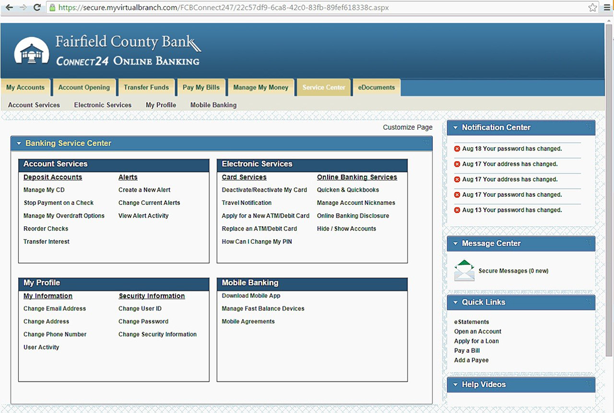Click the page reload icon
The width and height of the screenshot is (614, 413).
coord(37,8)
